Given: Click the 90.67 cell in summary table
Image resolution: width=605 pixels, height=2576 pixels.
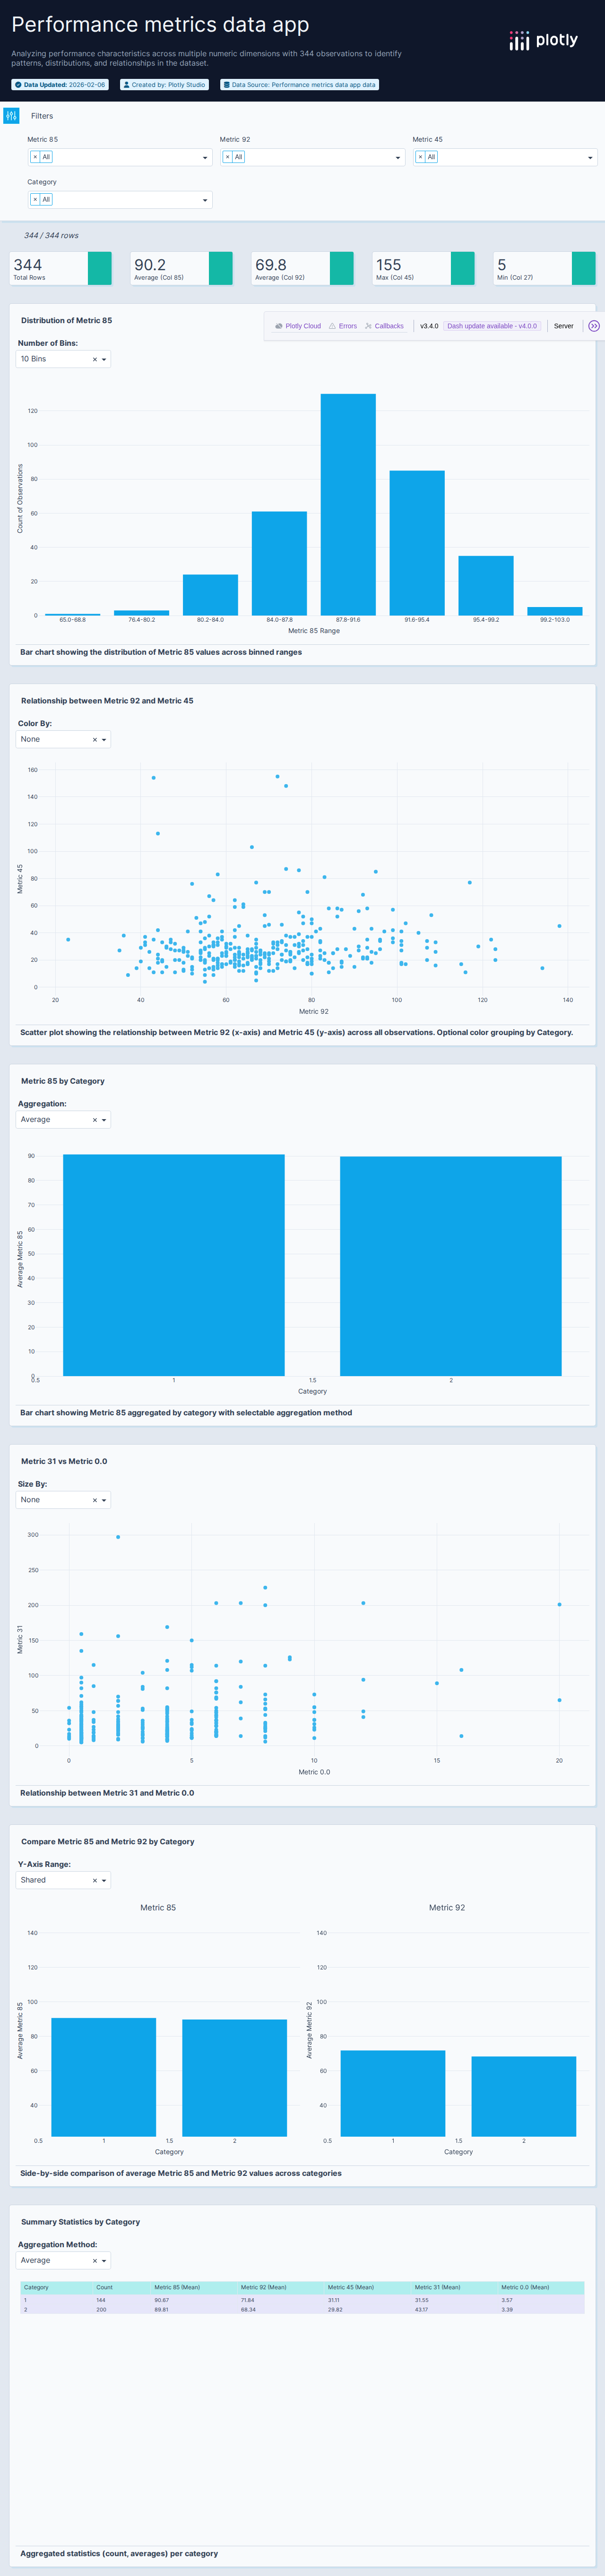Looking at the screenshot, I should 194,2300.
